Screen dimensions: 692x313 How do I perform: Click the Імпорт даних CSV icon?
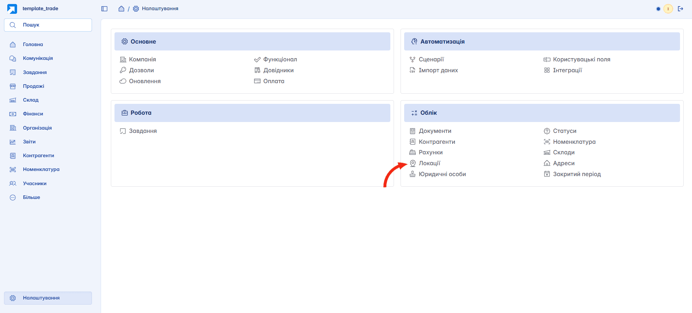[x=413, y=70]
